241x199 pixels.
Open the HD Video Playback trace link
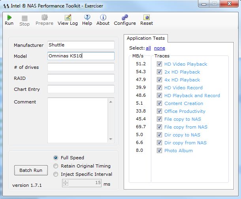click(x=186, y=64)
